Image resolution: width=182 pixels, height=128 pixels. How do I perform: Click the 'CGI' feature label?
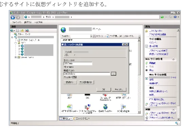click(x=88, y=98)
